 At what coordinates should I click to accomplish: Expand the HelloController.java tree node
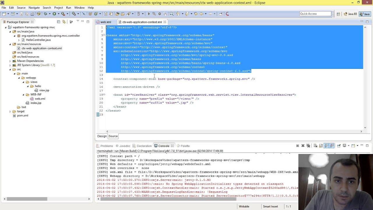pyautogui.click(x=19, y=40)
